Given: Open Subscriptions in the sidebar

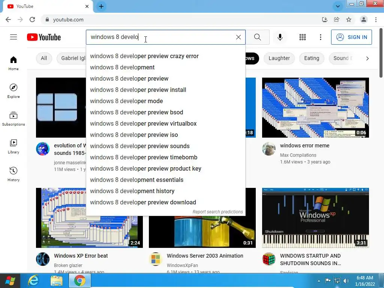Looking at the screenshot, I should point(13,119).
